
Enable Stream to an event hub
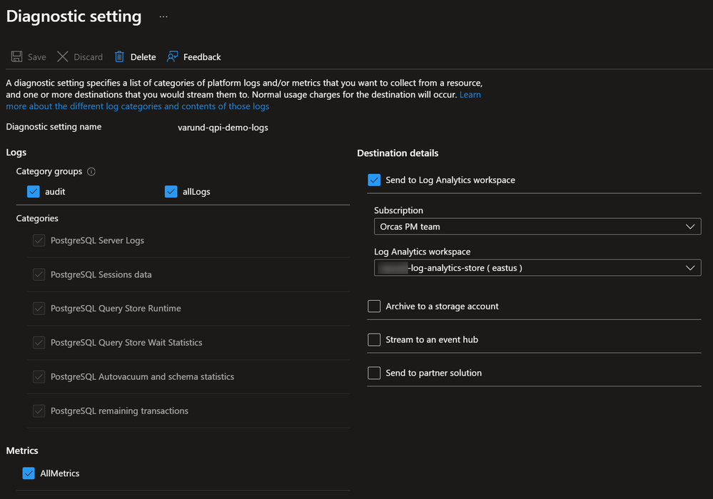pyautogui.click(x=375, y=339)
